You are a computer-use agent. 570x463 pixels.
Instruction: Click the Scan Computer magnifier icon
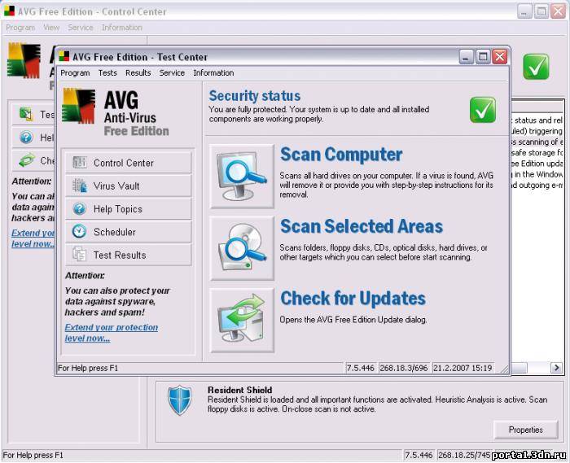[x=242, y=177]
